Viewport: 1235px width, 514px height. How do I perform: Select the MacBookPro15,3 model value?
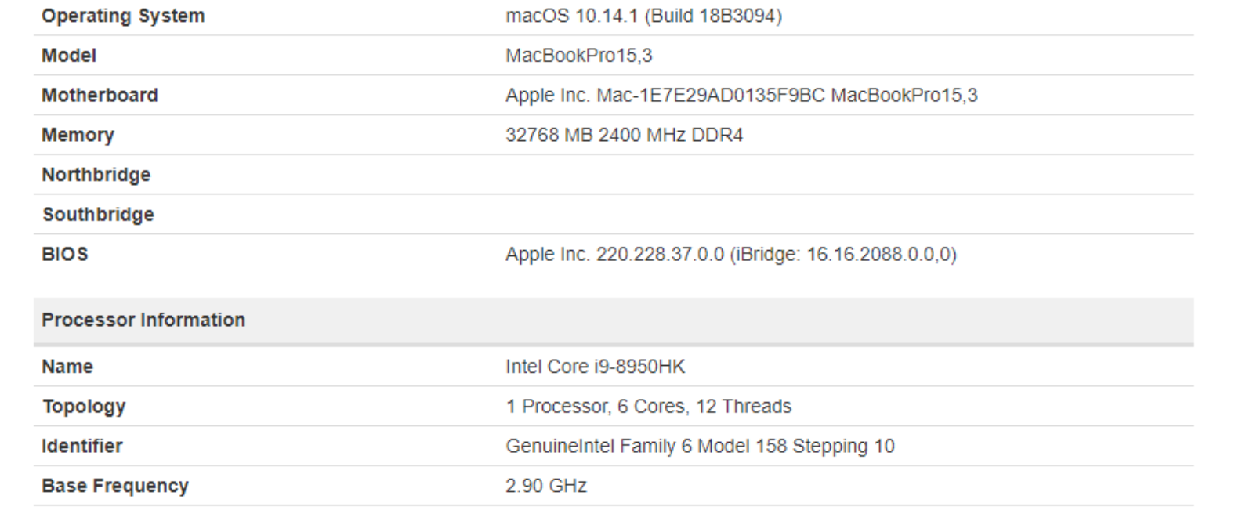578,56
